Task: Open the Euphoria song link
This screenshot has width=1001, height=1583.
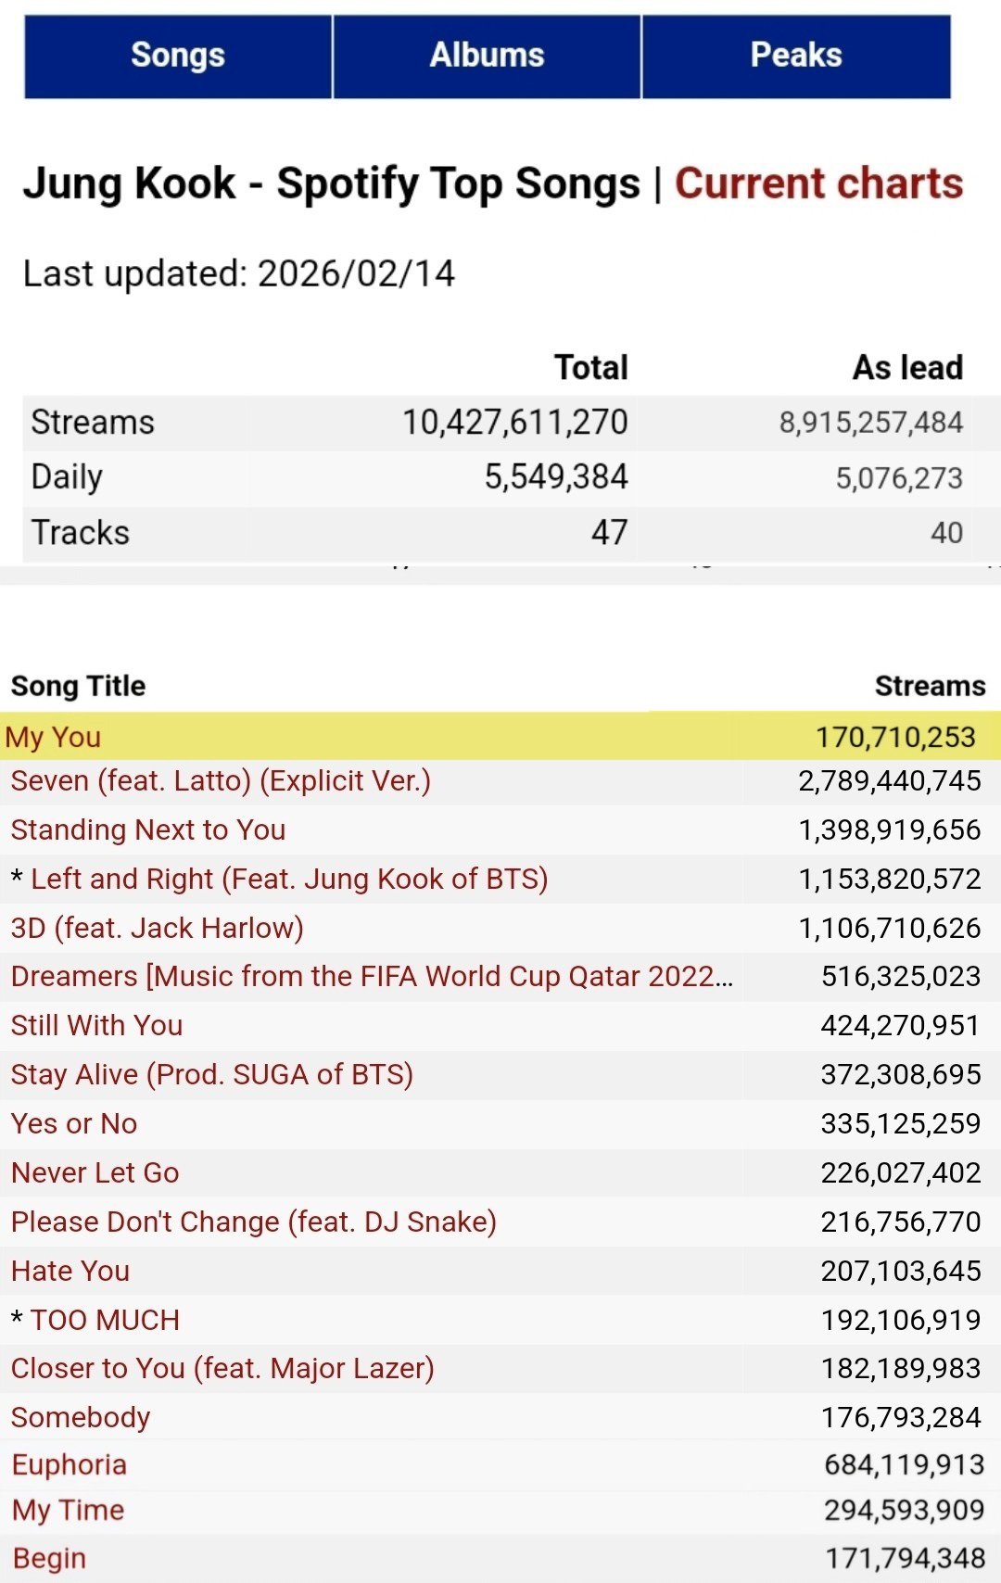Action: pyautogui.click(x=70, y=1464)
